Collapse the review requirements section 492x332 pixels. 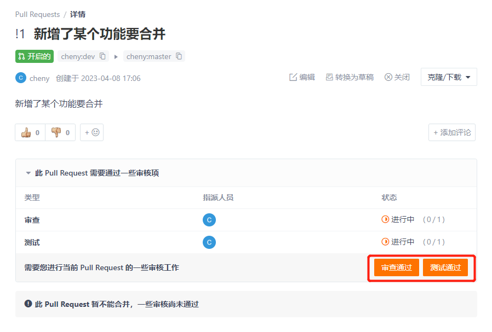28,173
